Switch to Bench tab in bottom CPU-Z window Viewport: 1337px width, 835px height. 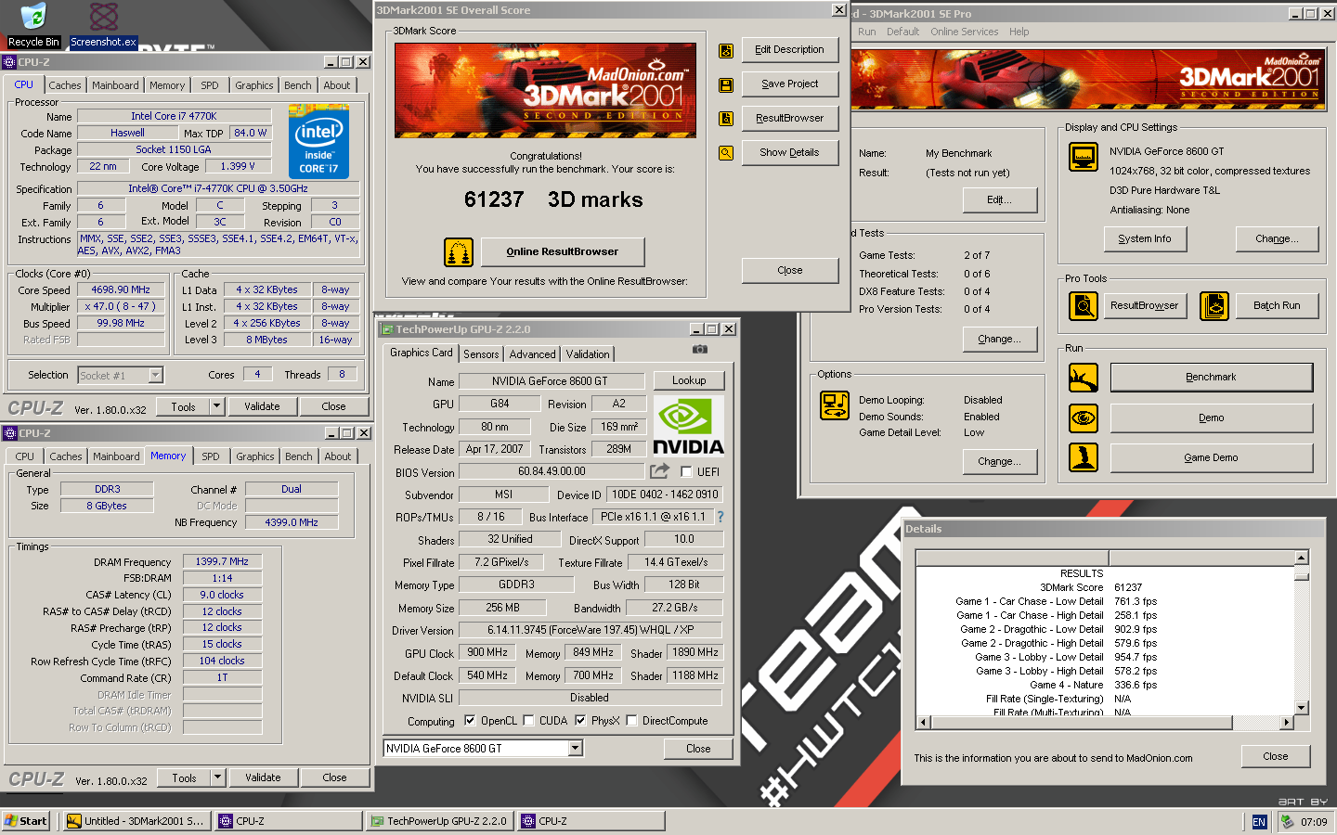(x=299, y=456)
